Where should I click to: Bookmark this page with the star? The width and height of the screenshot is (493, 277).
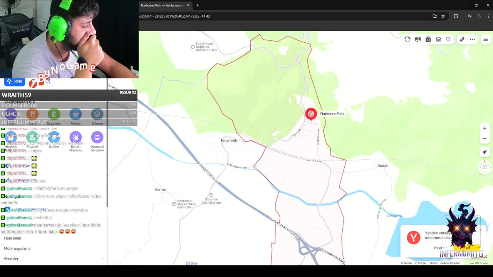coord(443,16)
